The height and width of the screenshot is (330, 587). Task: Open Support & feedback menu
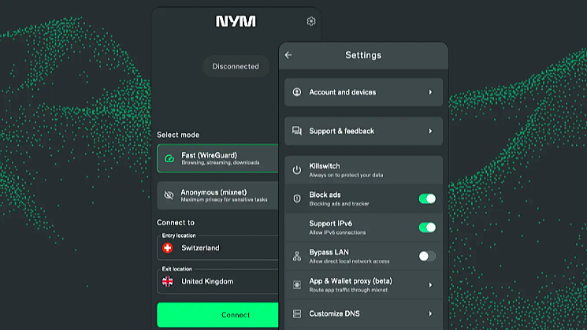point(363,131)
